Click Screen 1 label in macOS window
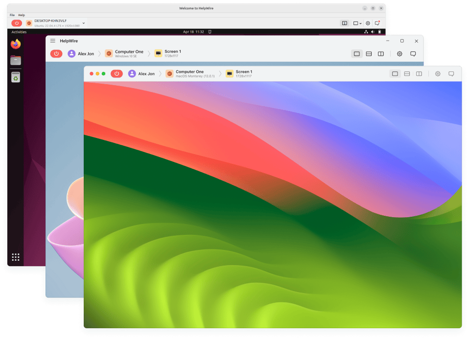 (x=244, y=72)
